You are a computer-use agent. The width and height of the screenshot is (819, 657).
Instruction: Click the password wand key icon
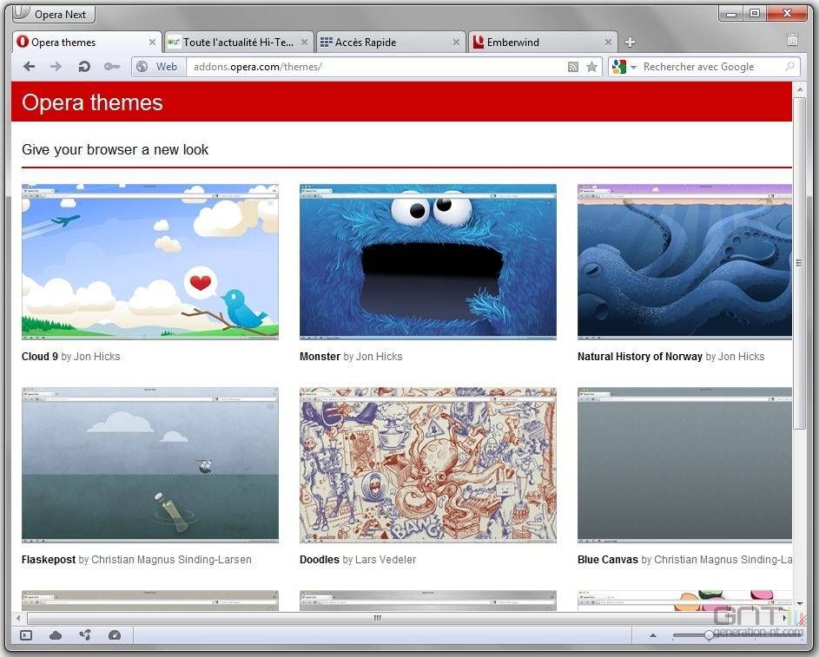click(112, 67)
